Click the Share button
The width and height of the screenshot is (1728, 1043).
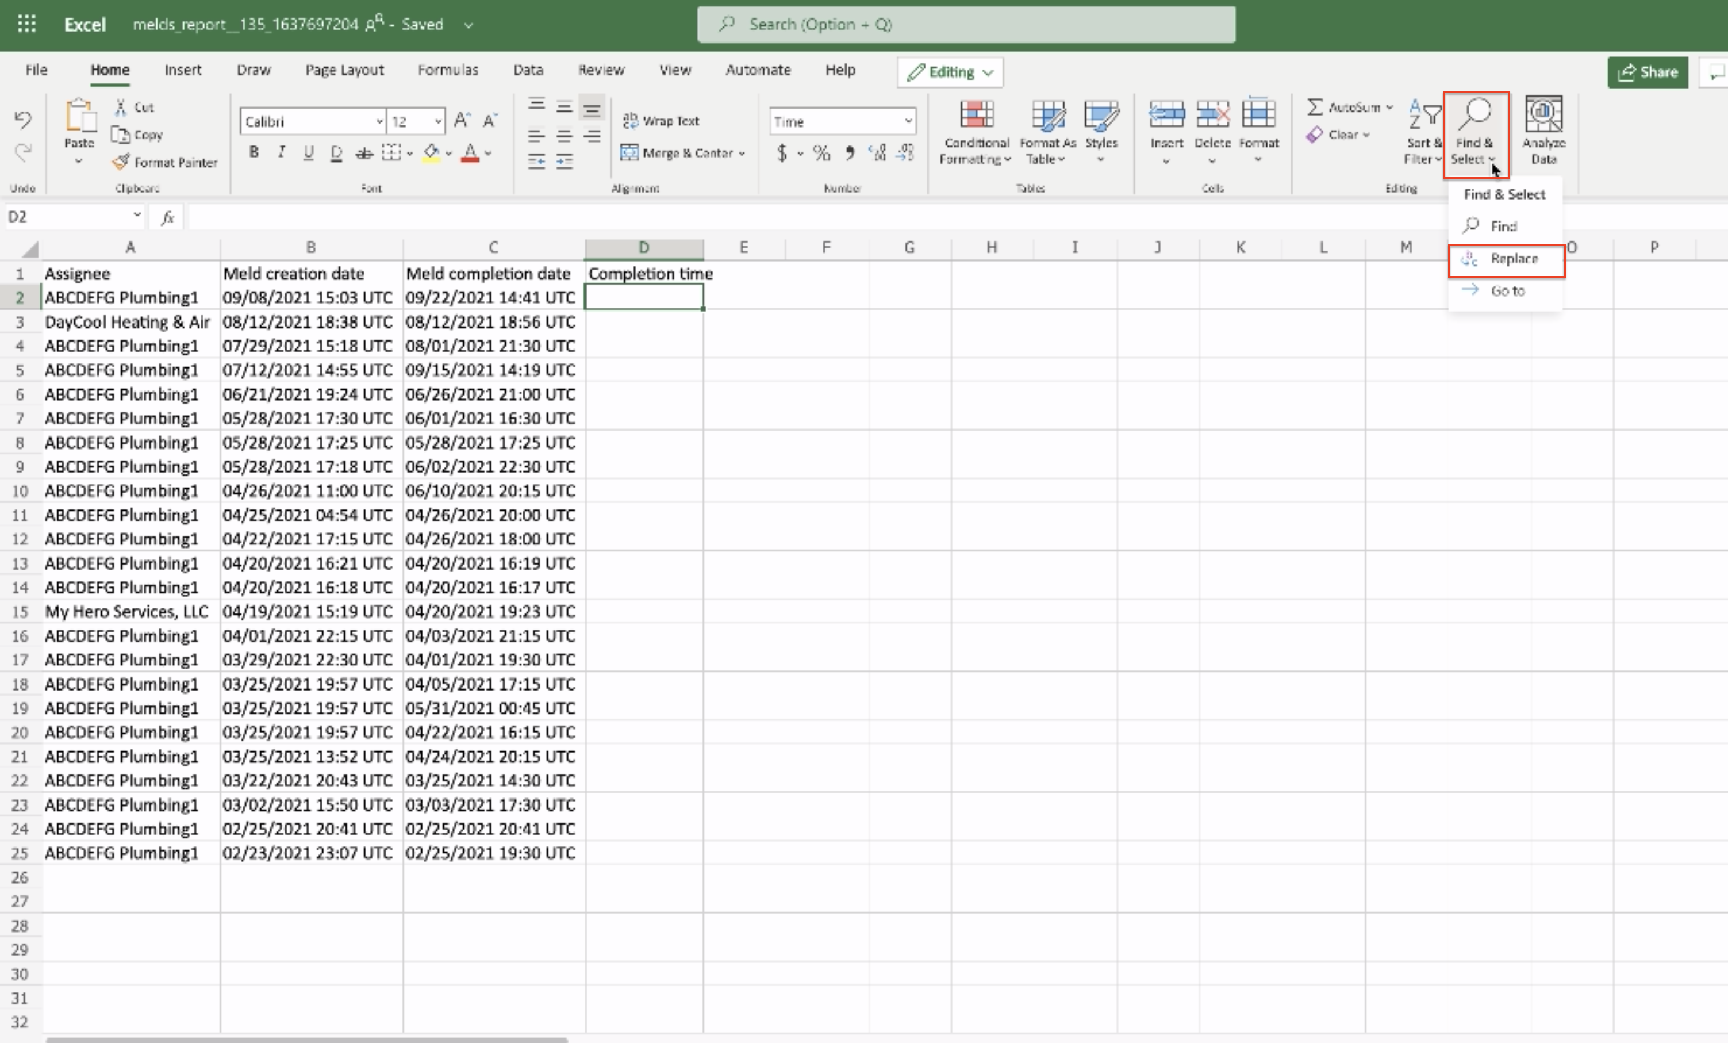tap(1646, 72)
